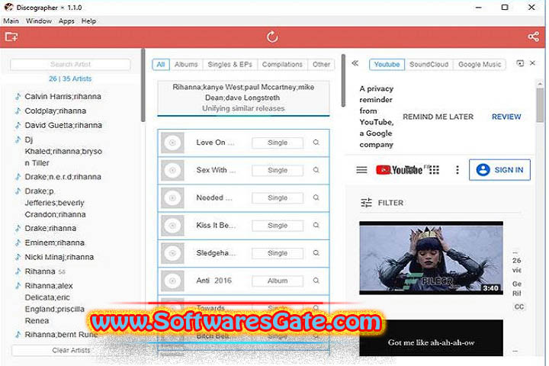Viewport: 549px width, 366px height.
Task: Open the Help menu
Action: coord(88,21)
